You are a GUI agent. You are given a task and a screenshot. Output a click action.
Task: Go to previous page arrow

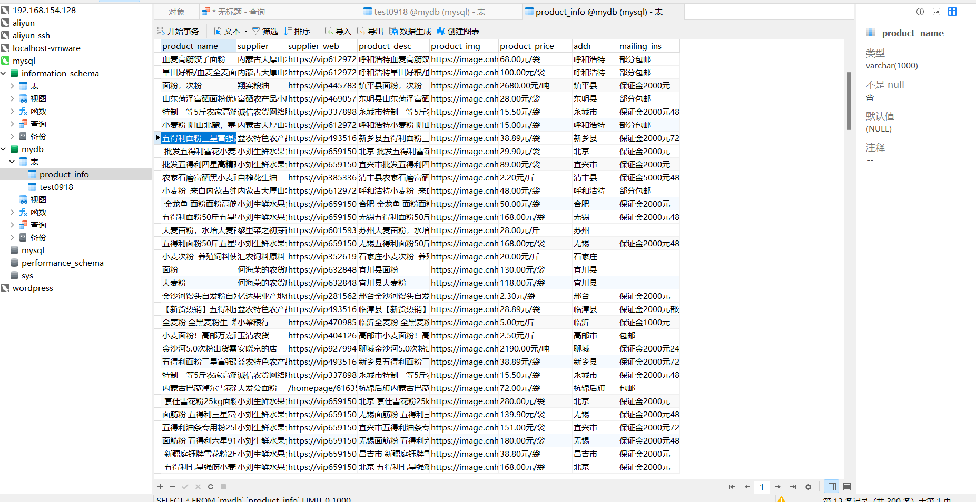(x=747, y=487)
